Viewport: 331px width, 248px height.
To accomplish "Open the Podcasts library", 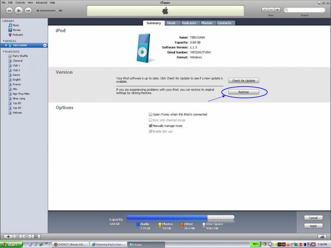I will [x=17, y=35].
